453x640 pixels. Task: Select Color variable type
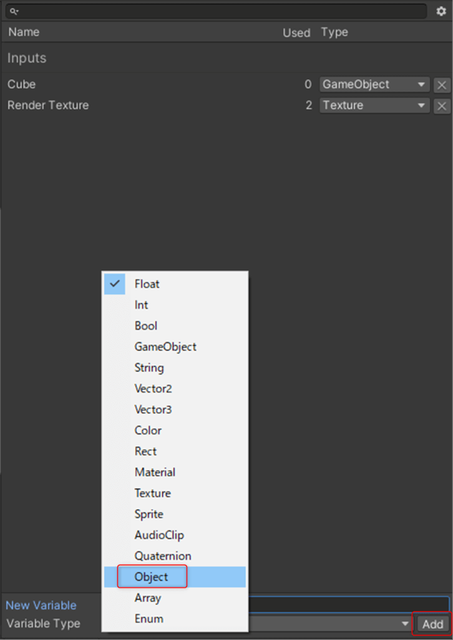pos(148,431)
